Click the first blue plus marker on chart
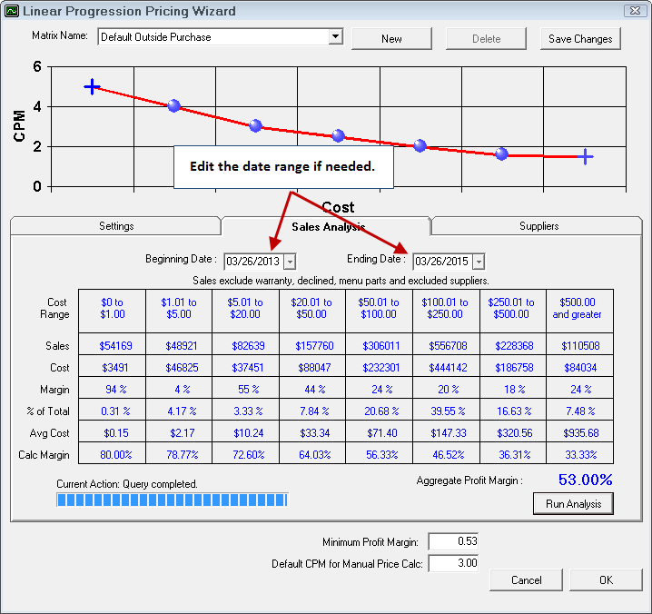The height and width of the screenshot is (614, 652). [x=92, y=86]
